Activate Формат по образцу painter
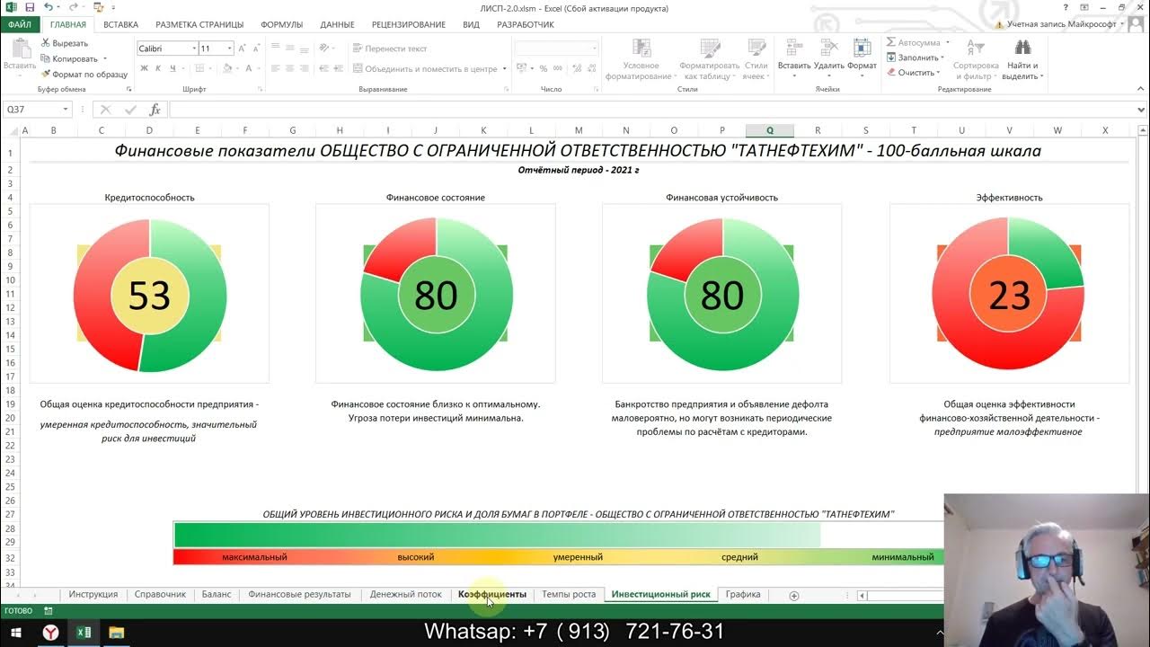This screenshot has width=1150, height=647. pyautogui.click(x=85, y=74)
